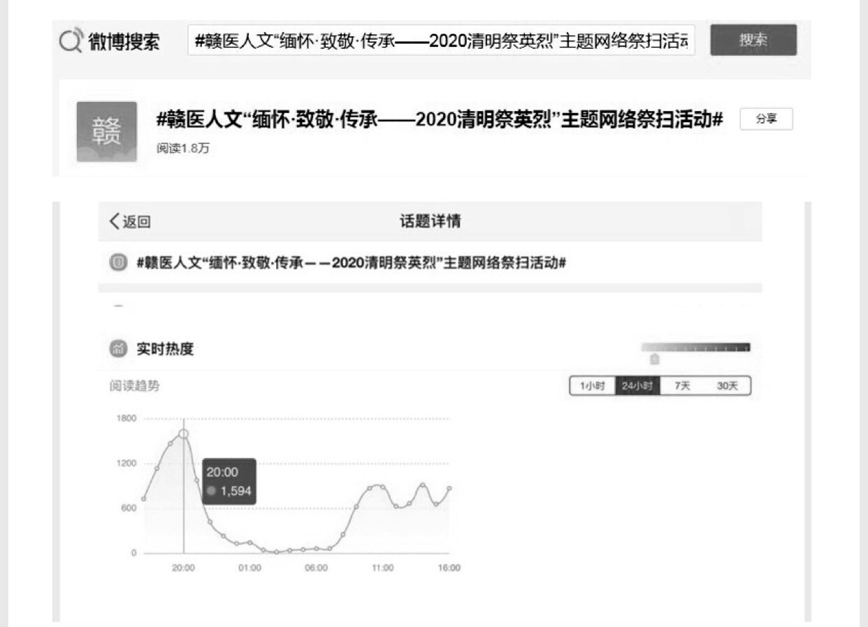868x627 pixels.
Task: Switch to the 30天 range tab
Action: 727,386
